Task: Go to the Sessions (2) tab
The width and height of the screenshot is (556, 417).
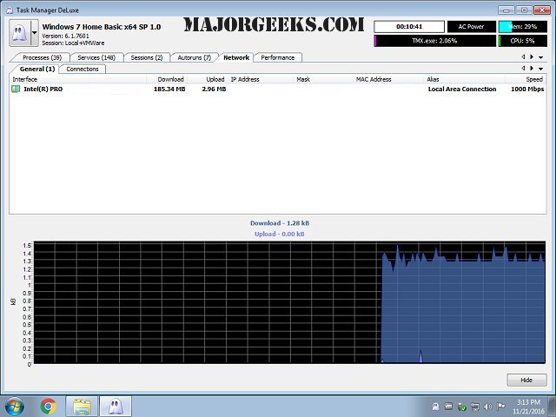Action: (x=147, y=57)
